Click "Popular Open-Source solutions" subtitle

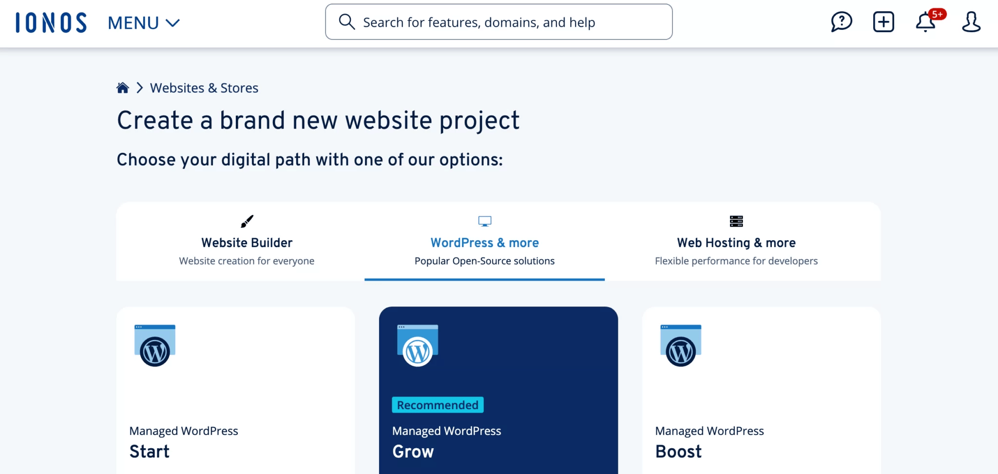[484, 261]
